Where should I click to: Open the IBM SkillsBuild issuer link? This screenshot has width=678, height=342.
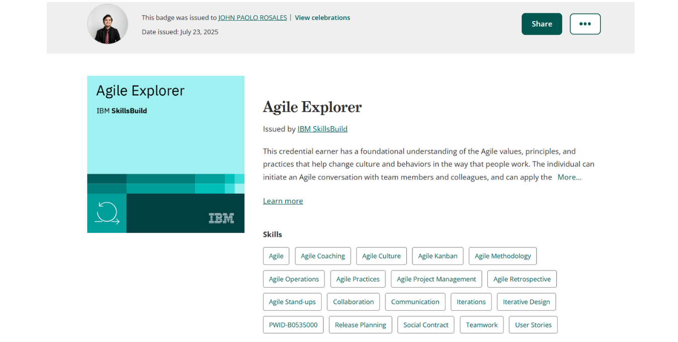click(x=322, y=129)
